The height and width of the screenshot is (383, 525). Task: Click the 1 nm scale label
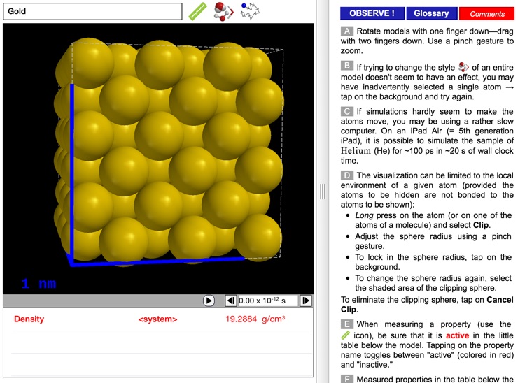pos(38,284)
